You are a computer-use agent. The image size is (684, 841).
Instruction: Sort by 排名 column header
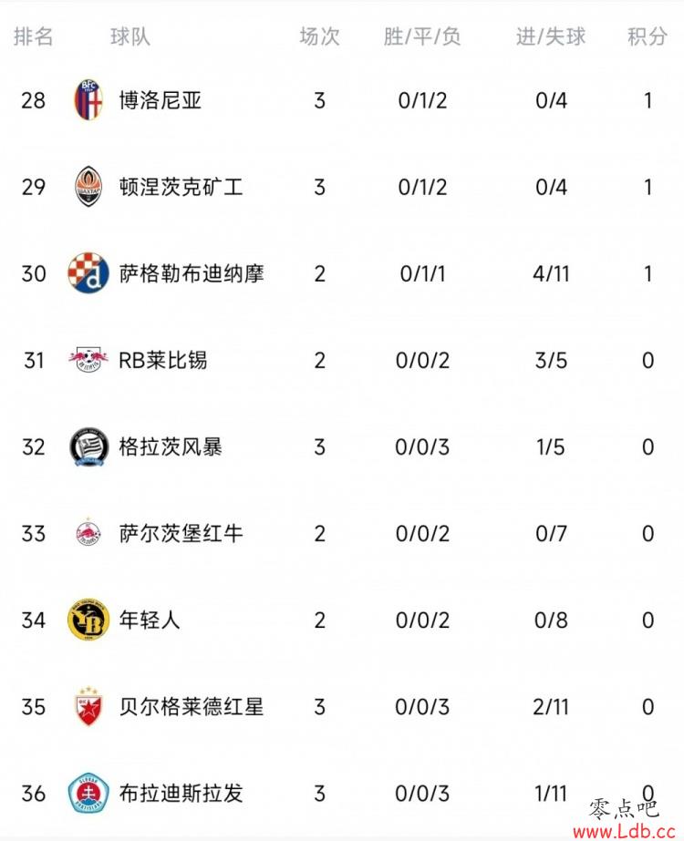click(x=34, y=36)
